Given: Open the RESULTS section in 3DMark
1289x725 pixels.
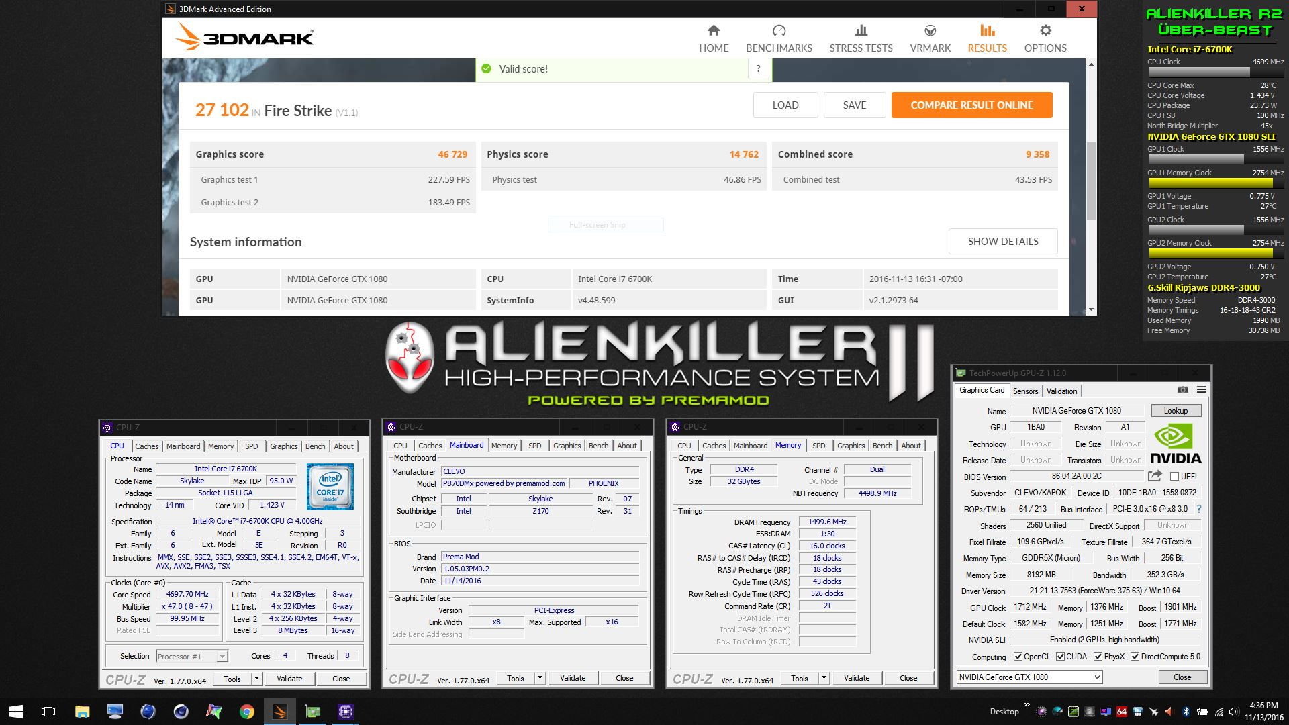Looking at the screenshot, I should click(x=987, y=39).
